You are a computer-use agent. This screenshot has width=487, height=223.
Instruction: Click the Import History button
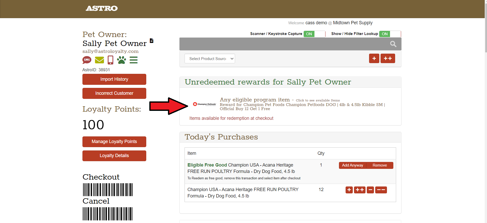pyautogui.click(x=114, y=79)
